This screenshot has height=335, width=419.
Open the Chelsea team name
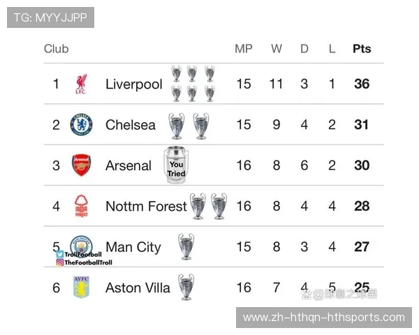pos(131,125)
